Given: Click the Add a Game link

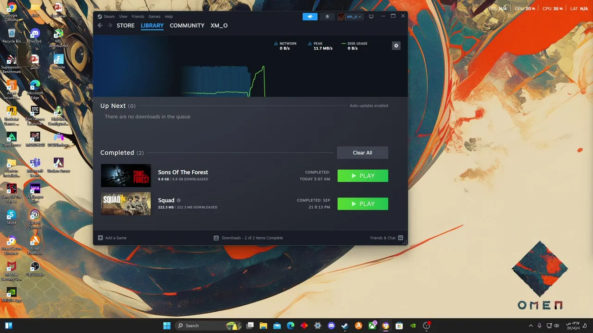Looking at the screenshot, I should tap(116, 238).
